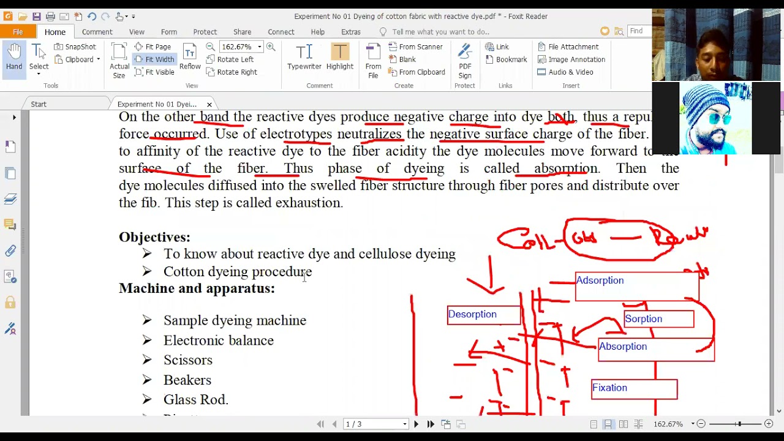Image resolution: width=784 pixels, height=441 pixels.
Task: Switch to the View tab
Action: (x=137, y=32)
